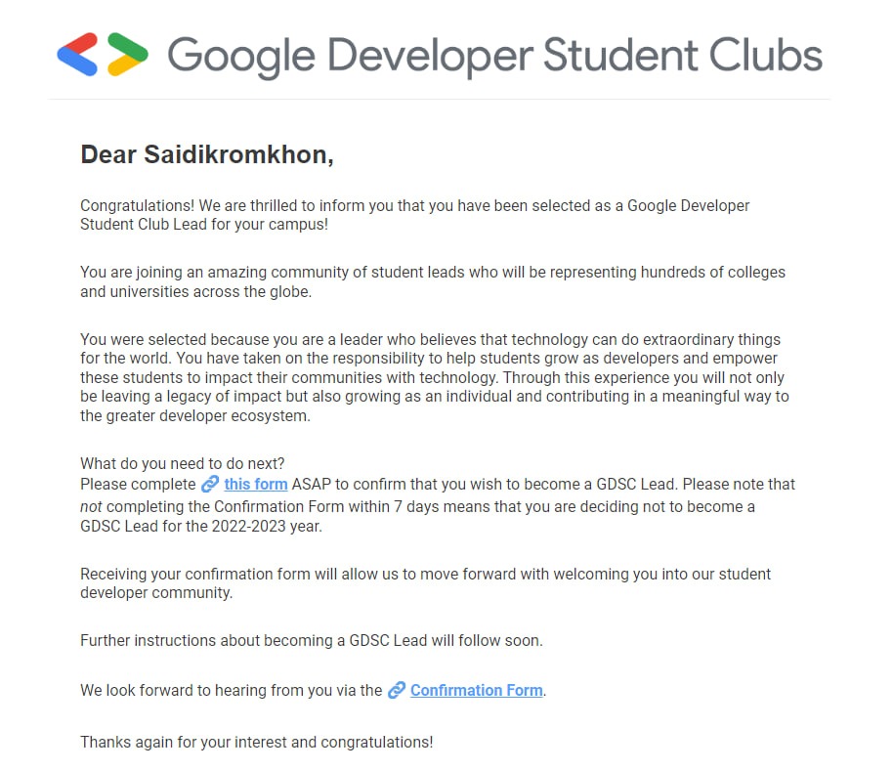893x771 pixels.
Task: Click the "Thanks again for your interest" line
Action: tap(257, 743)
